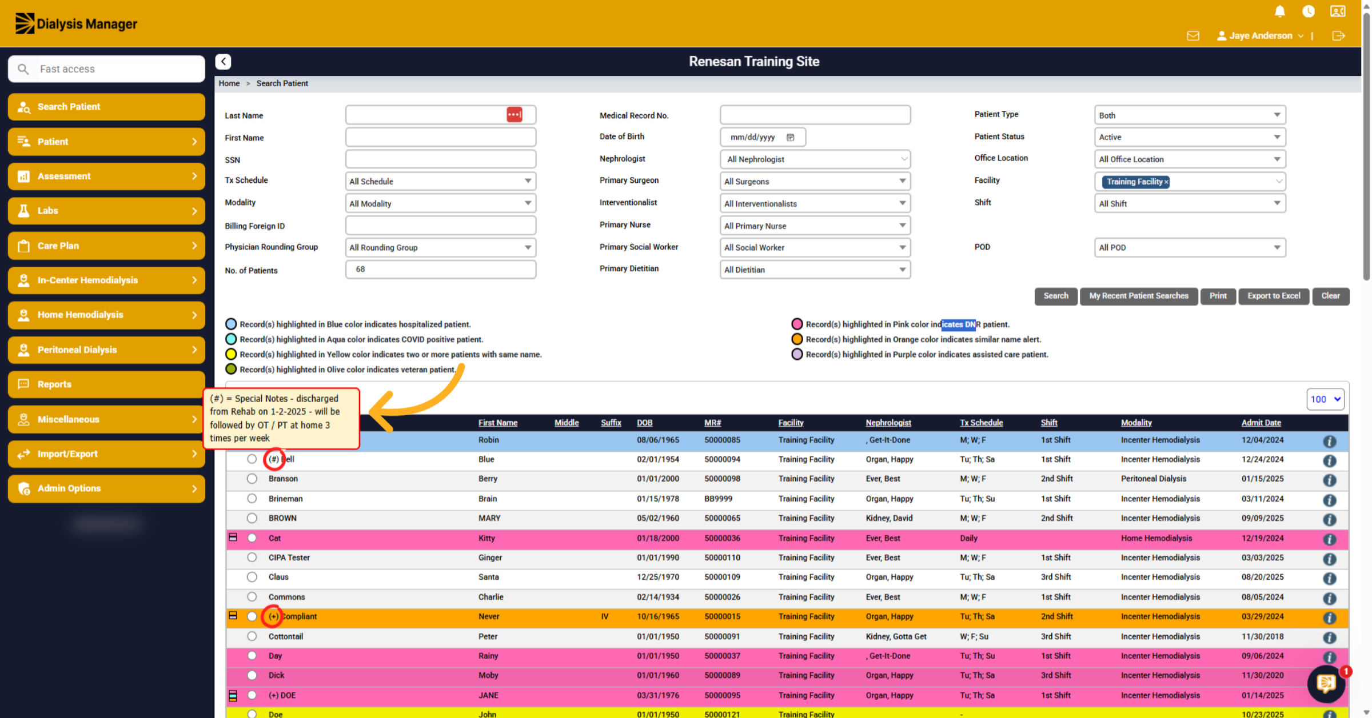Open Search Patient in sidebar
The image size is (1372, 718).
point(106,107)
